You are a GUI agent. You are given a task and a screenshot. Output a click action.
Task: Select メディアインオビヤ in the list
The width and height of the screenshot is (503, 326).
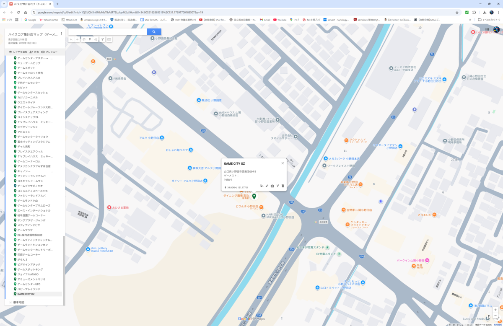pyautogui.click(x=29, y=225)
